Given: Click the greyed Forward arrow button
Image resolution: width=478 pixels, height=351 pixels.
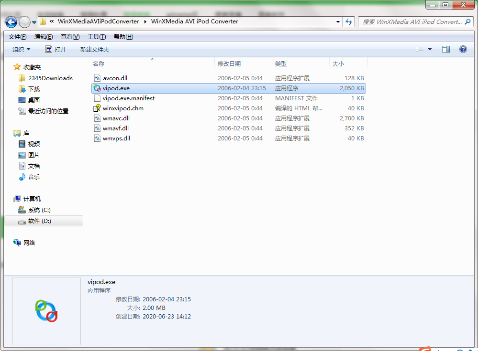Looking at the screenshot, I should point(25,22).
